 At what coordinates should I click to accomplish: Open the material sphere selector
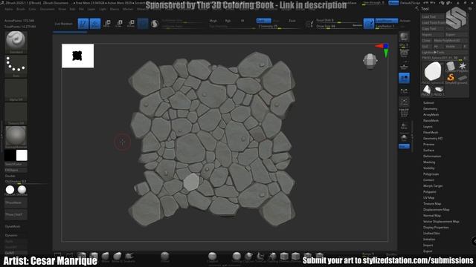[x=16, y=137]
